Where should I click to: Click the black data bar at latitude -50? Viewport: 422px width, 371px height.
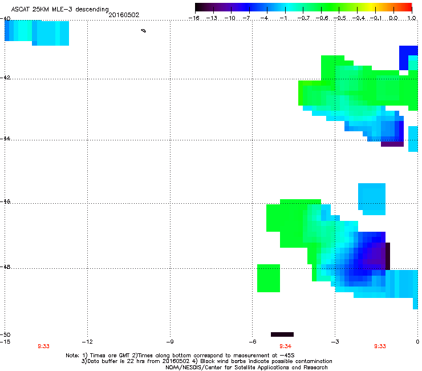(282, 334)
